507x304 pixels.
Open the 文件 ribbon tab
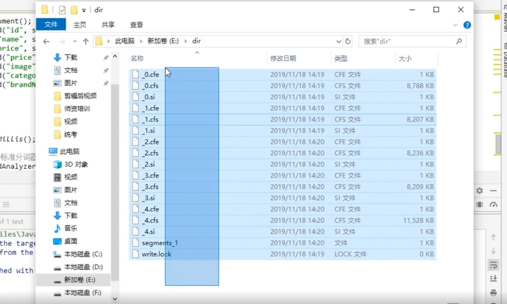pos(51,25)
